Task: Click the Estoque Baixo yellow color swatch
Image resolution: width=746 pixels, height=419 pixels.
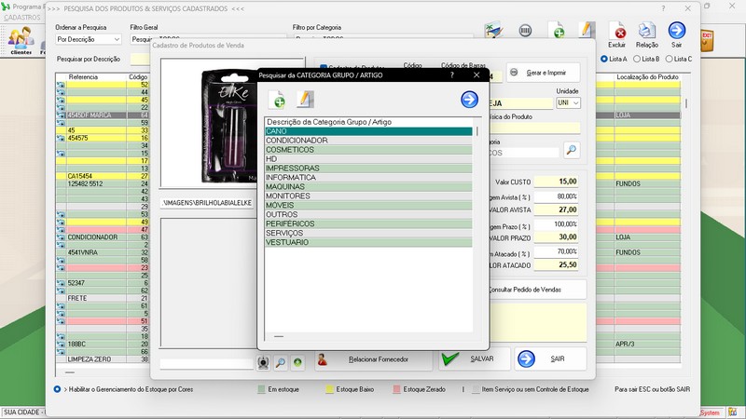Action: [328, 389]
